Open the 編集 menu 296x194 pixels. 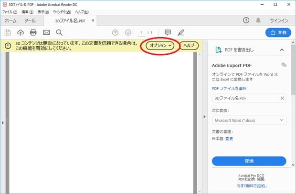27,12
